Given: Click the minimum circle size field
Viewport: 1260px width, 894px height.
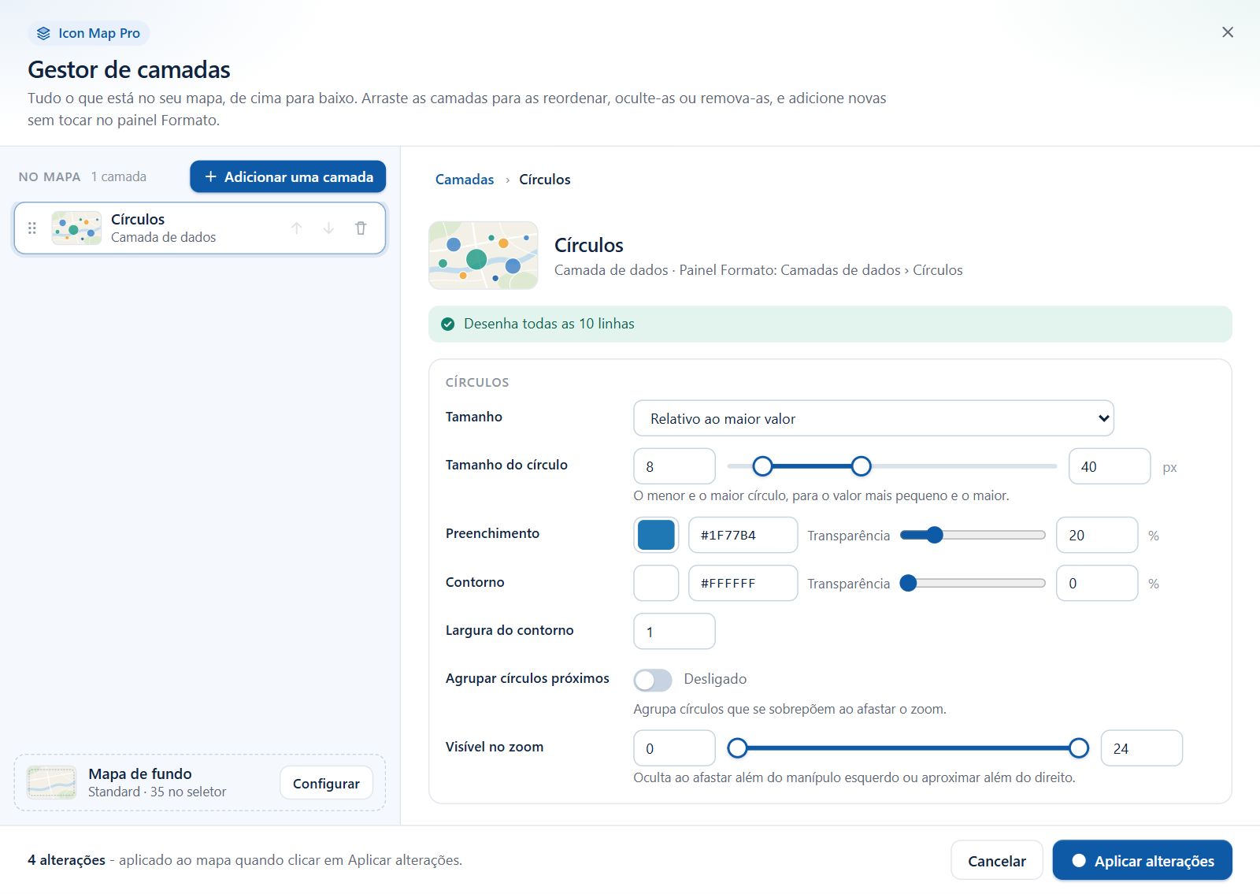Looking at the screenshot, I should [x=674, y=466].
